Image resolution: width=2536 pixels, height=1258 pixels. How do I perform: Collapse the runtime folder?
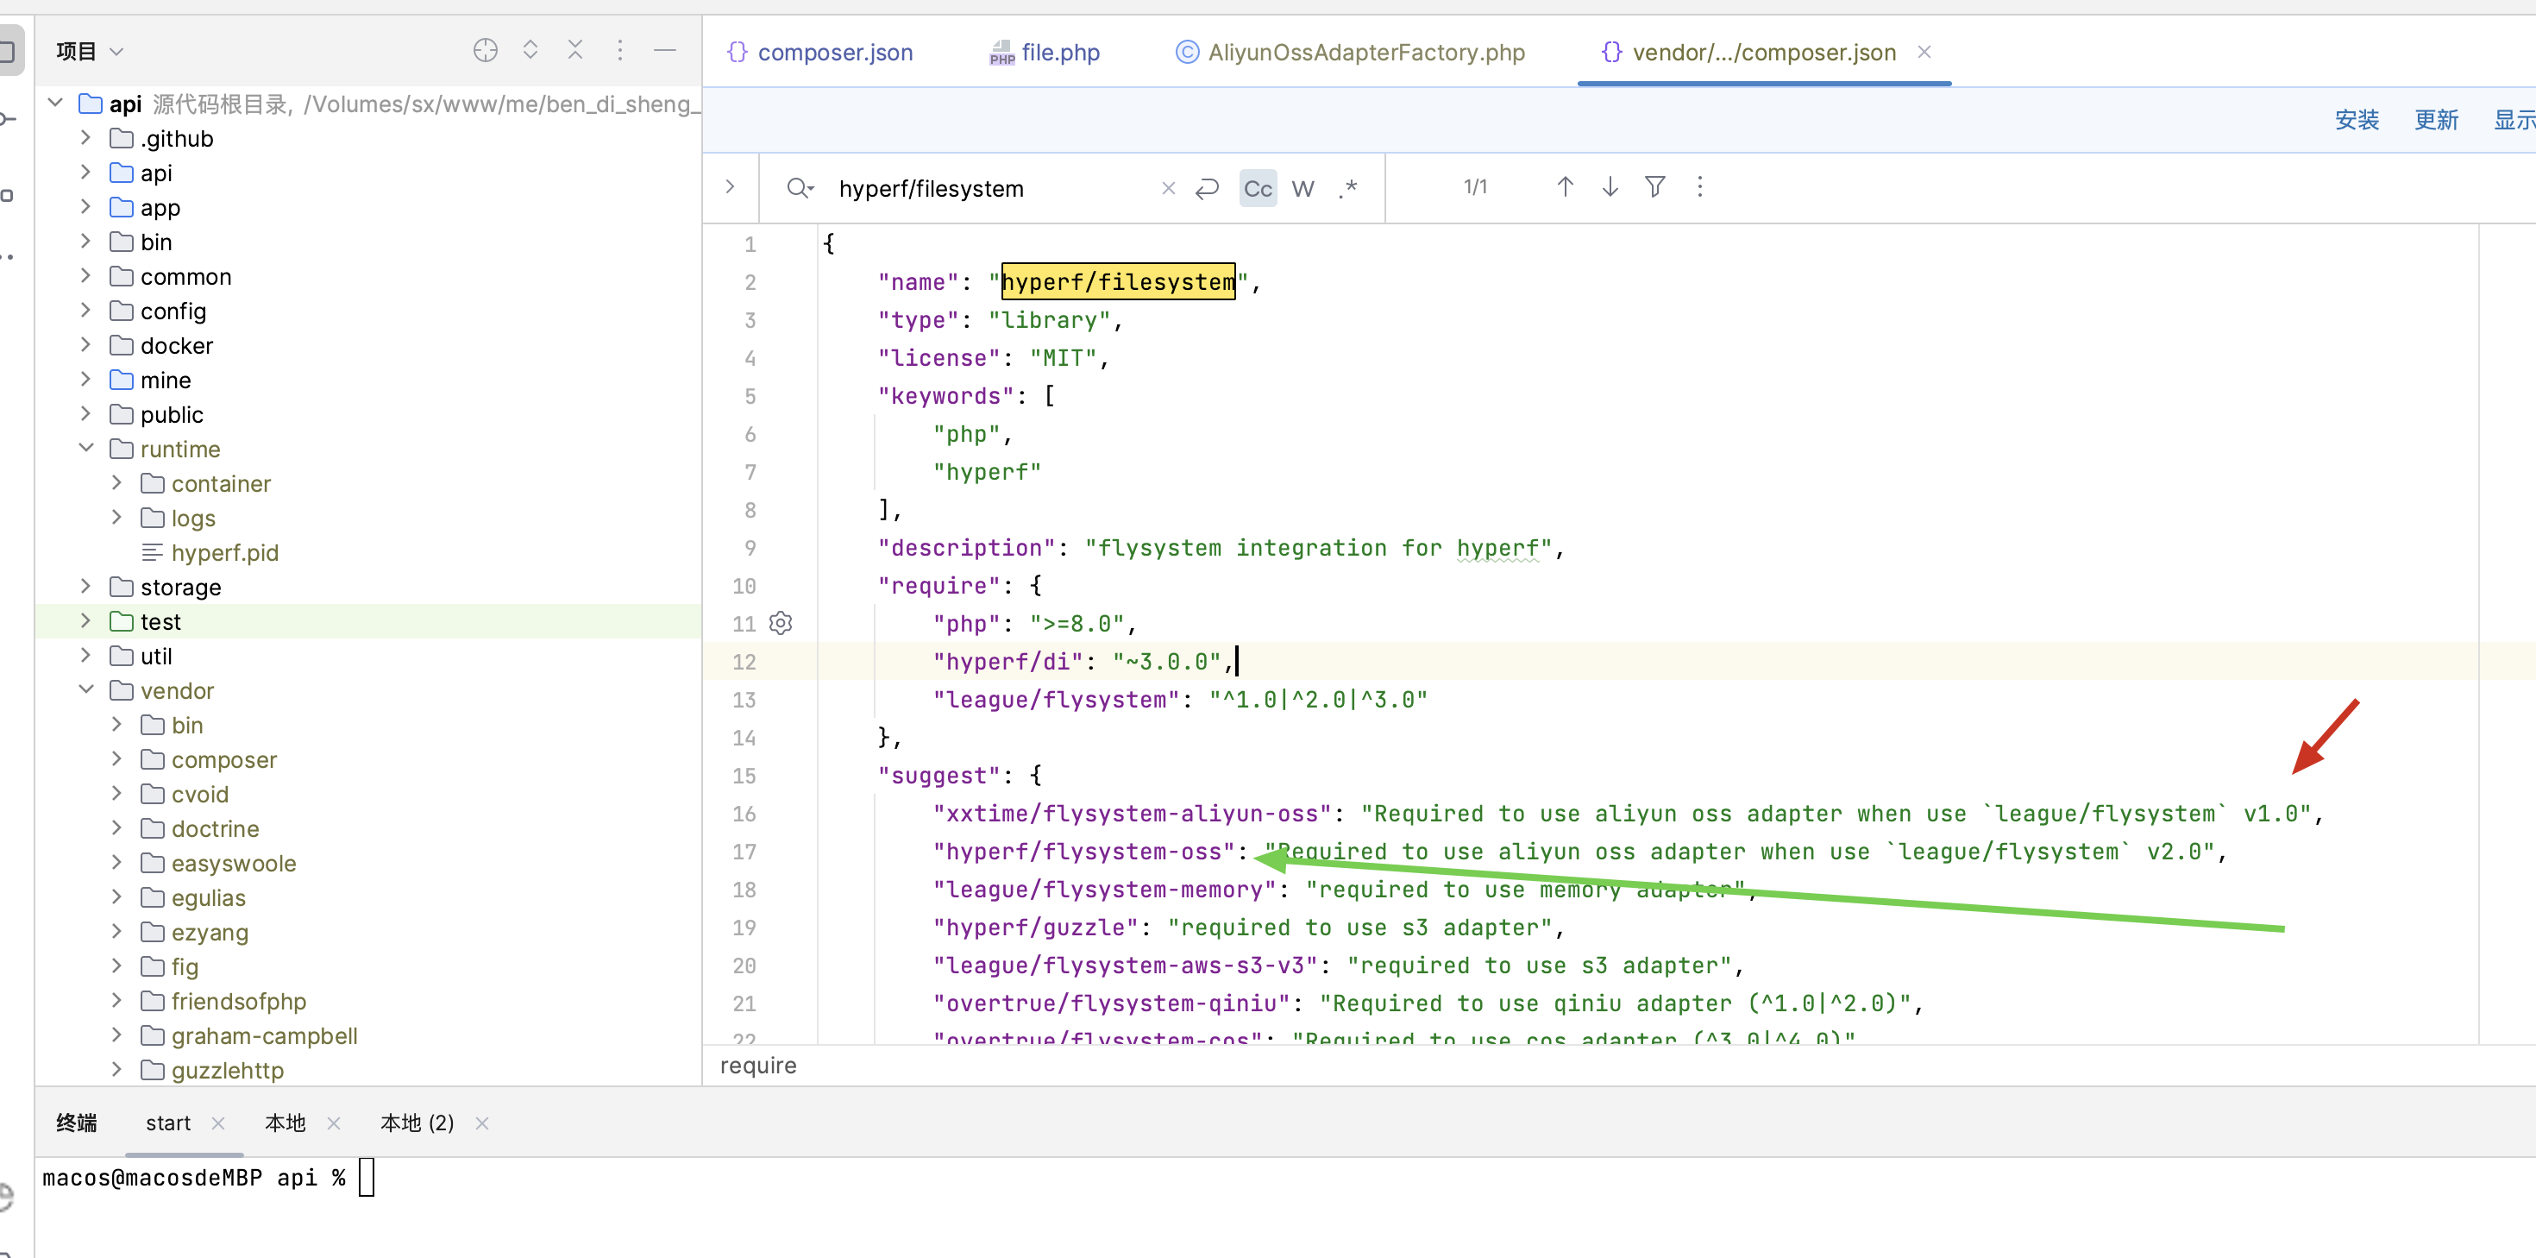[x=86, y=448]
